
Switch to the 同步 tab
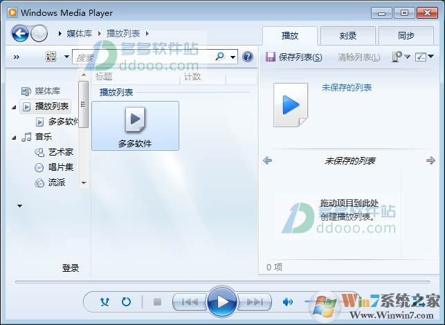click(406, 36)
